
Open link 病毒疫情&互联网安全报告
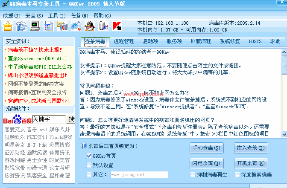(x=37, y=92)
